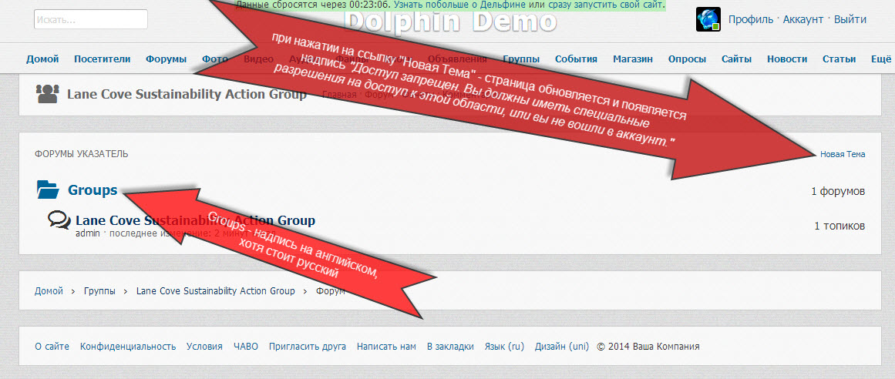
Task: Open the Аккаунт link
Action: [803, 19]
